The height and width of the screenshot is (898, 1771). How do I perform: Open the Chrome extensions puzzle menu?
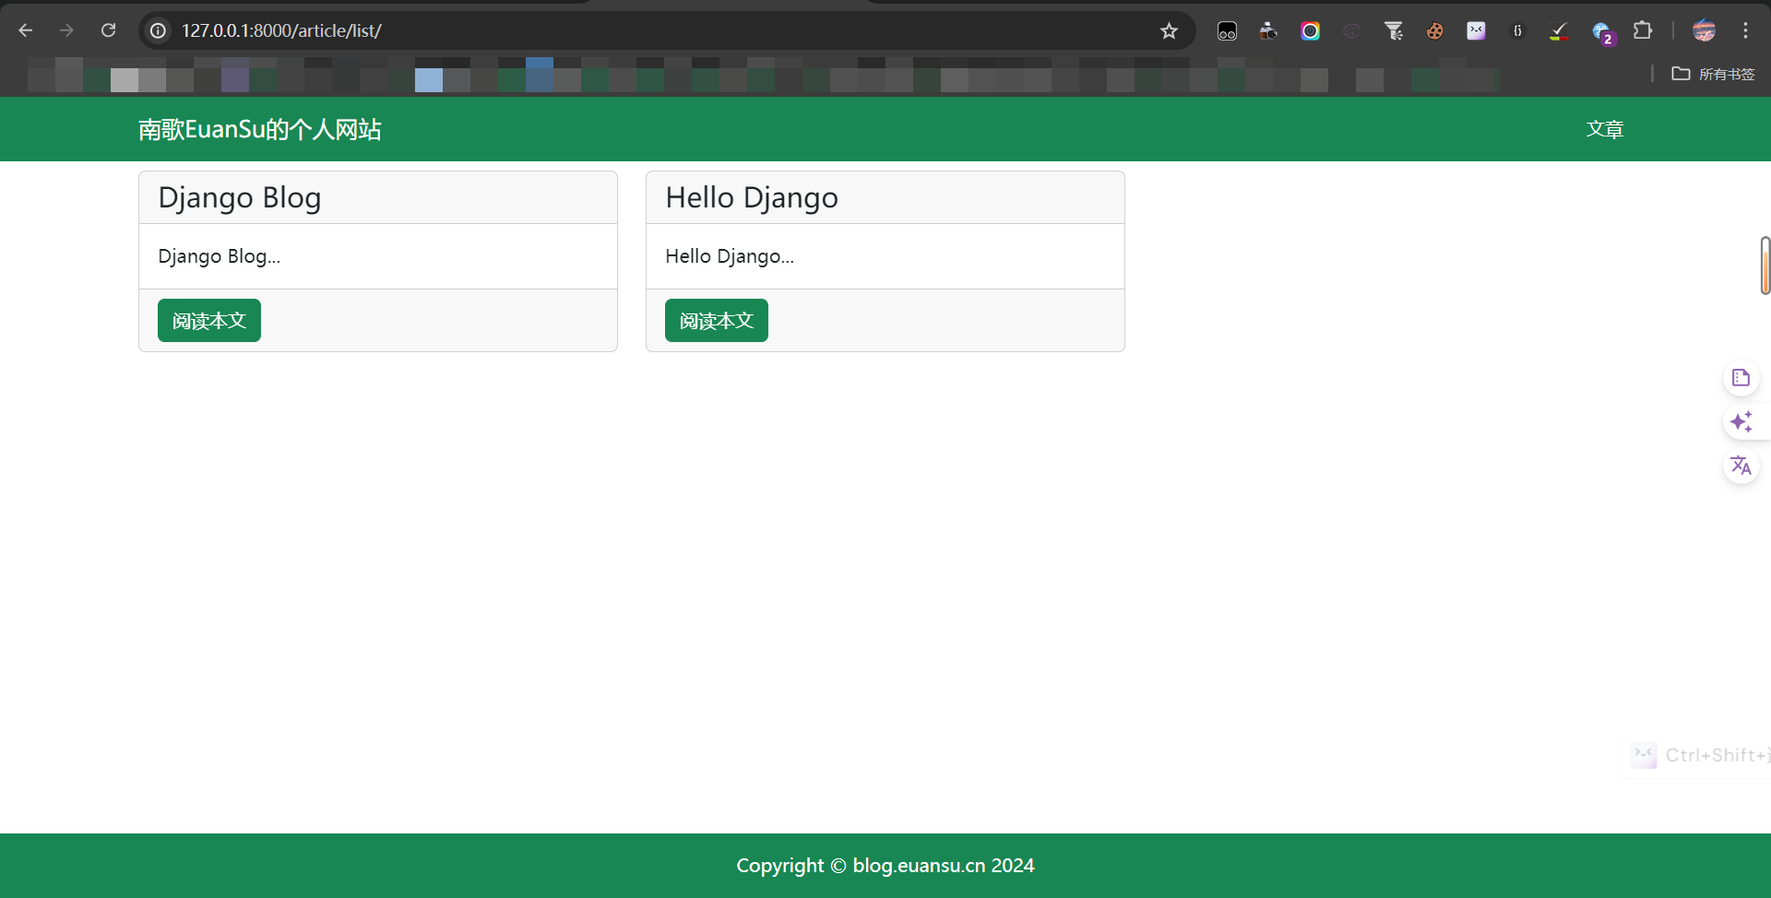pos(1643,30)
